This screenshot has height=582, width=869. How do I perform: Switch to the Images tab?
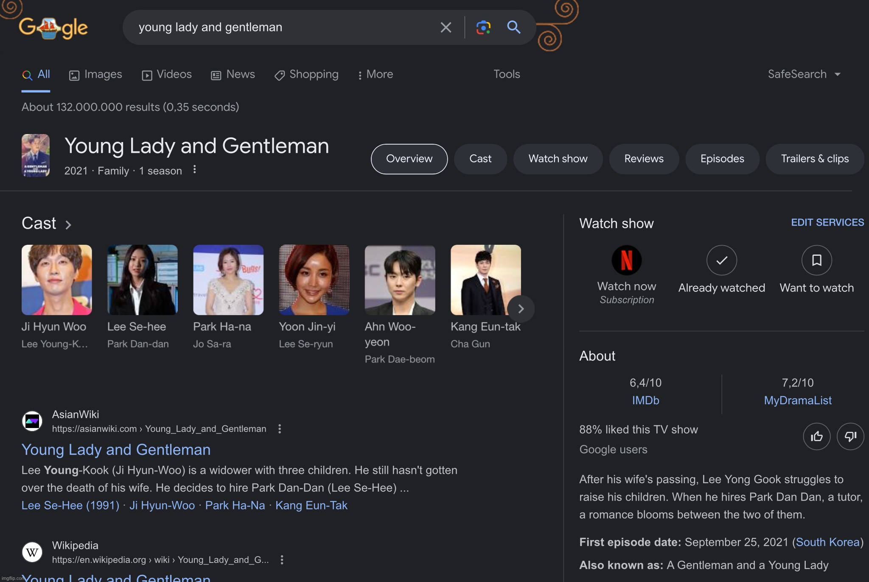95,75
